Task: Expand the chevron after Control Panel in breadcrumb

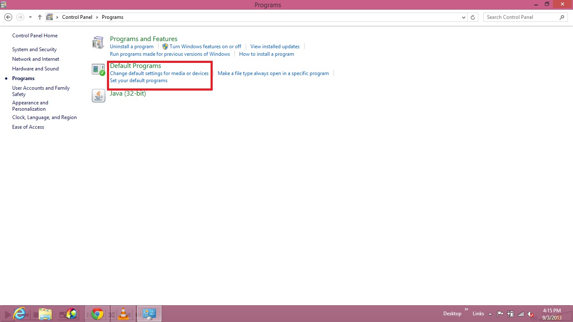Action: click(x=97, y=17)
